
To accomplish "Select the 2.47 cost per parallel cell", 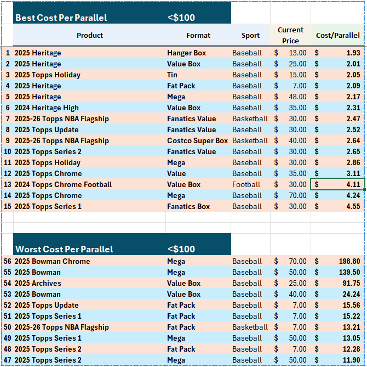I will pyautogui.click(x=337, y=118).
